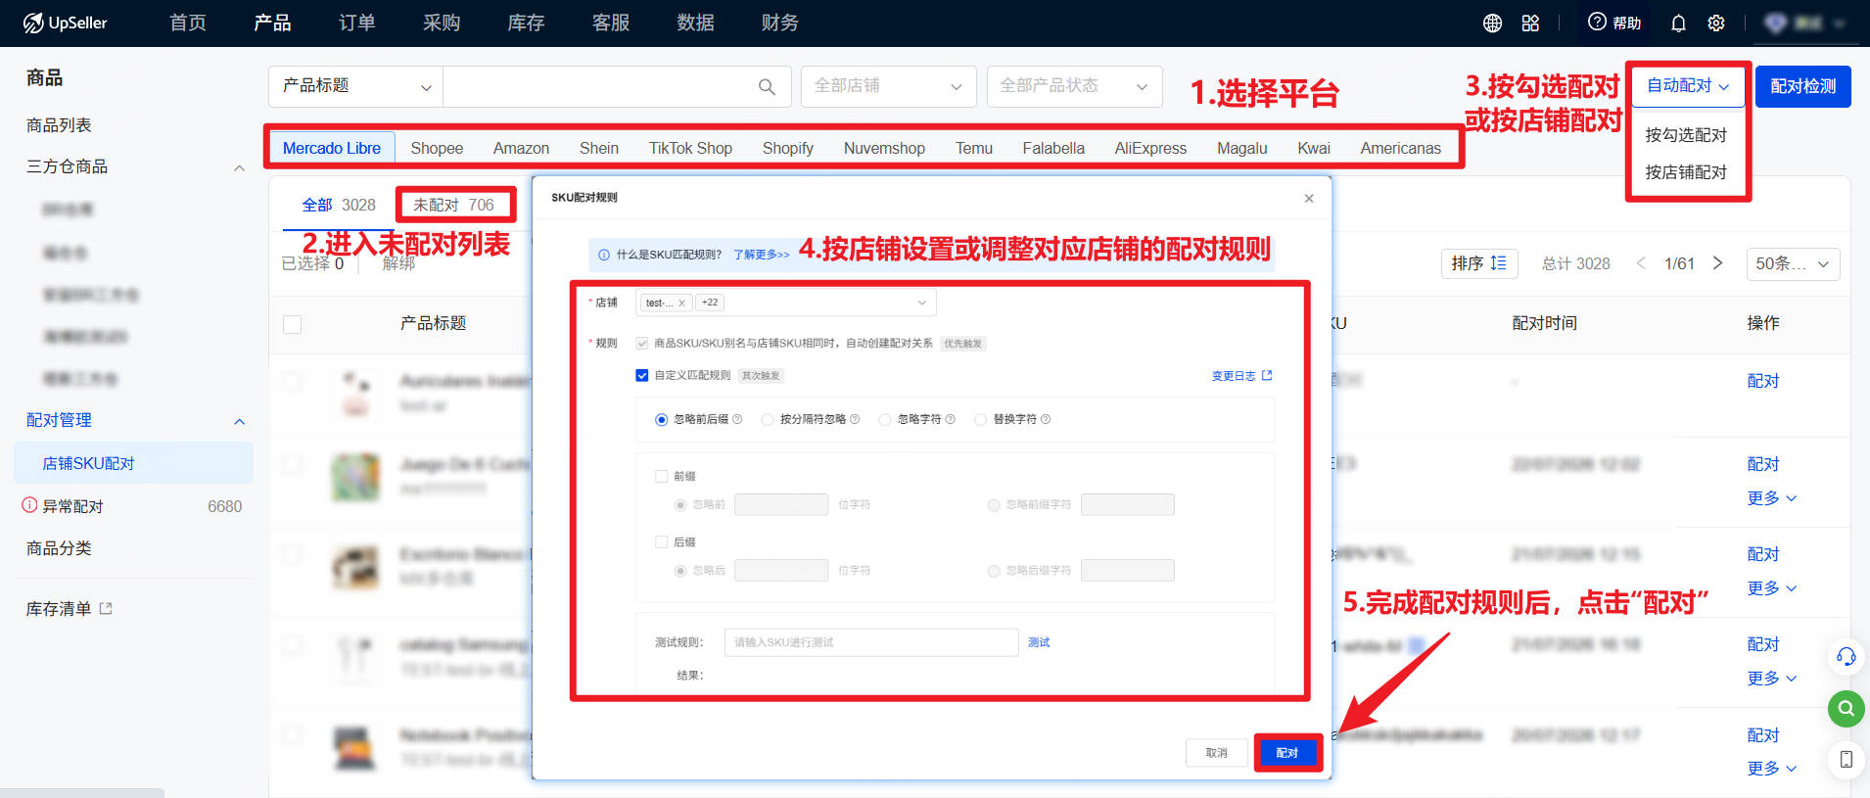Image resolution: width=1870 pixels, height=798 pixels.
Task: Close the SKU配对规则 dialog
Action: tap(1309, 198)
